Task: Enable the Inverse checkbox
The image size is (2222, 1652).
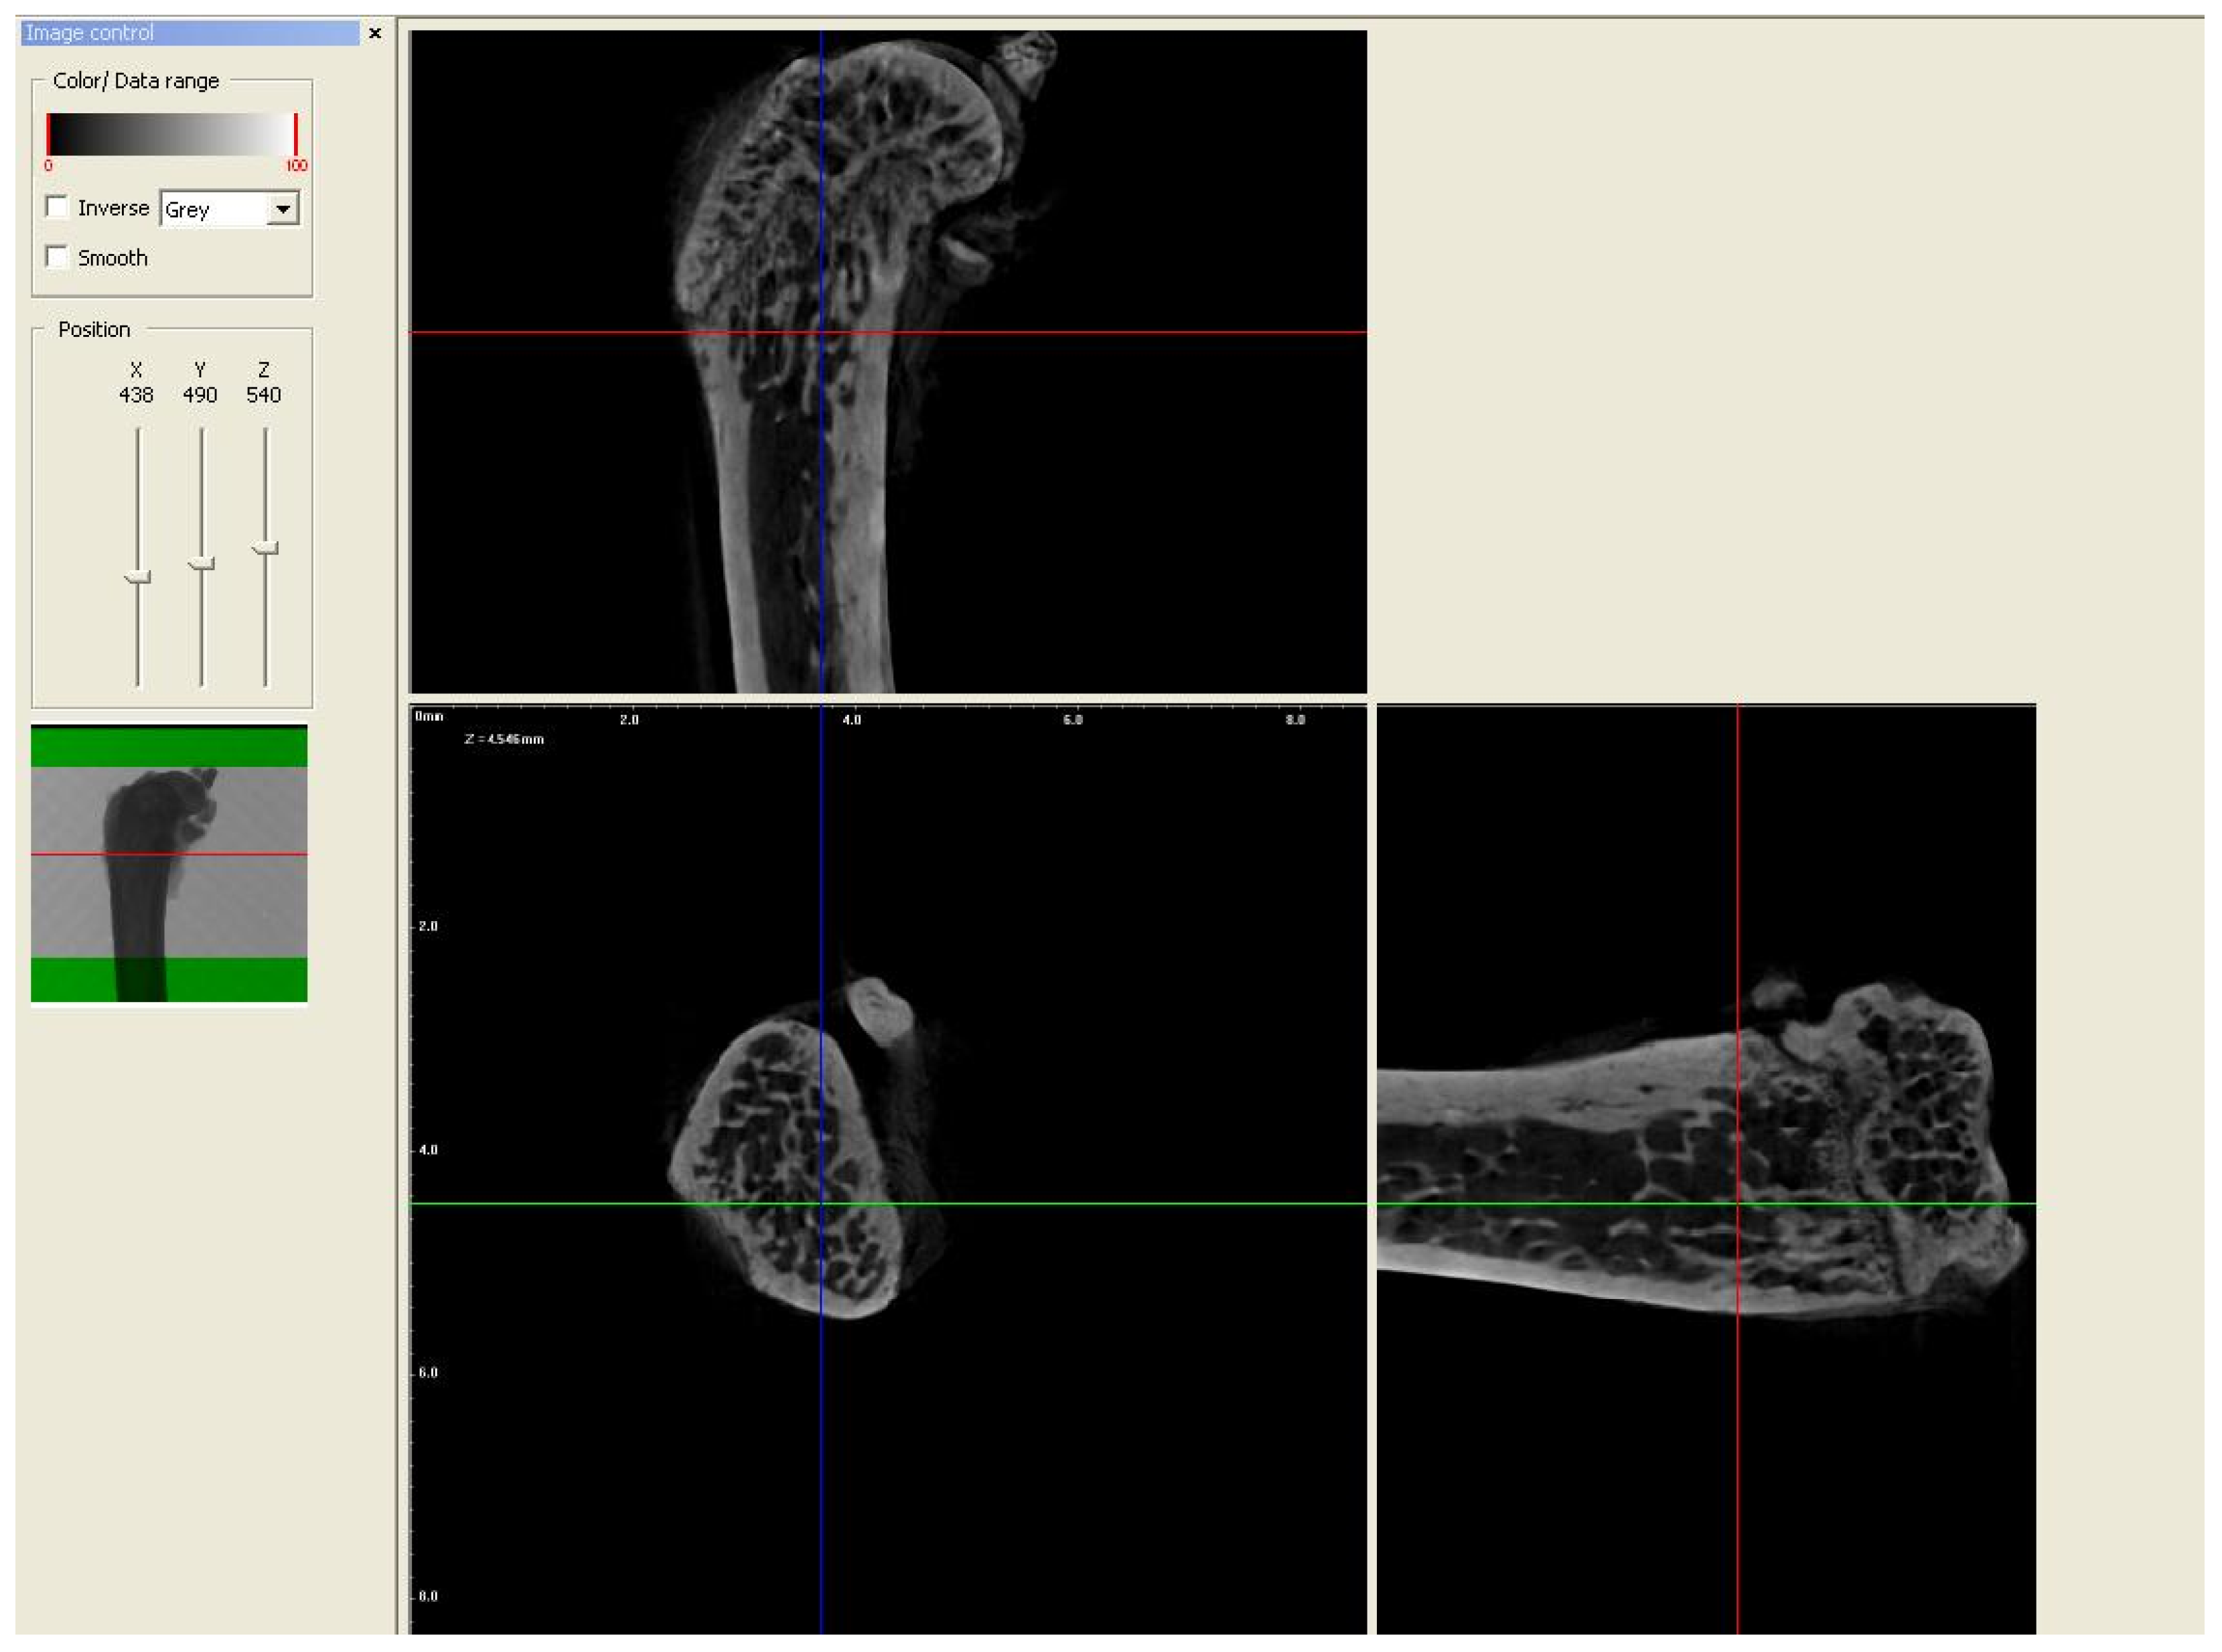Action: [58, 207]
